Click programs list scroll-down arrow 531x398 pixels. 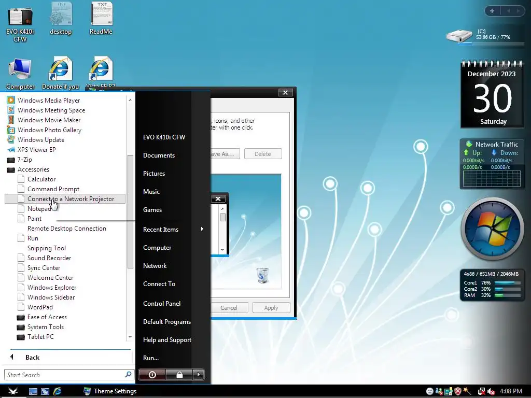pos(130,337)
